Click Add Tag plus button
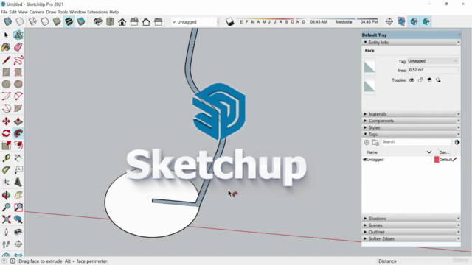Screen dimensions: 472x265 (367, 142)
